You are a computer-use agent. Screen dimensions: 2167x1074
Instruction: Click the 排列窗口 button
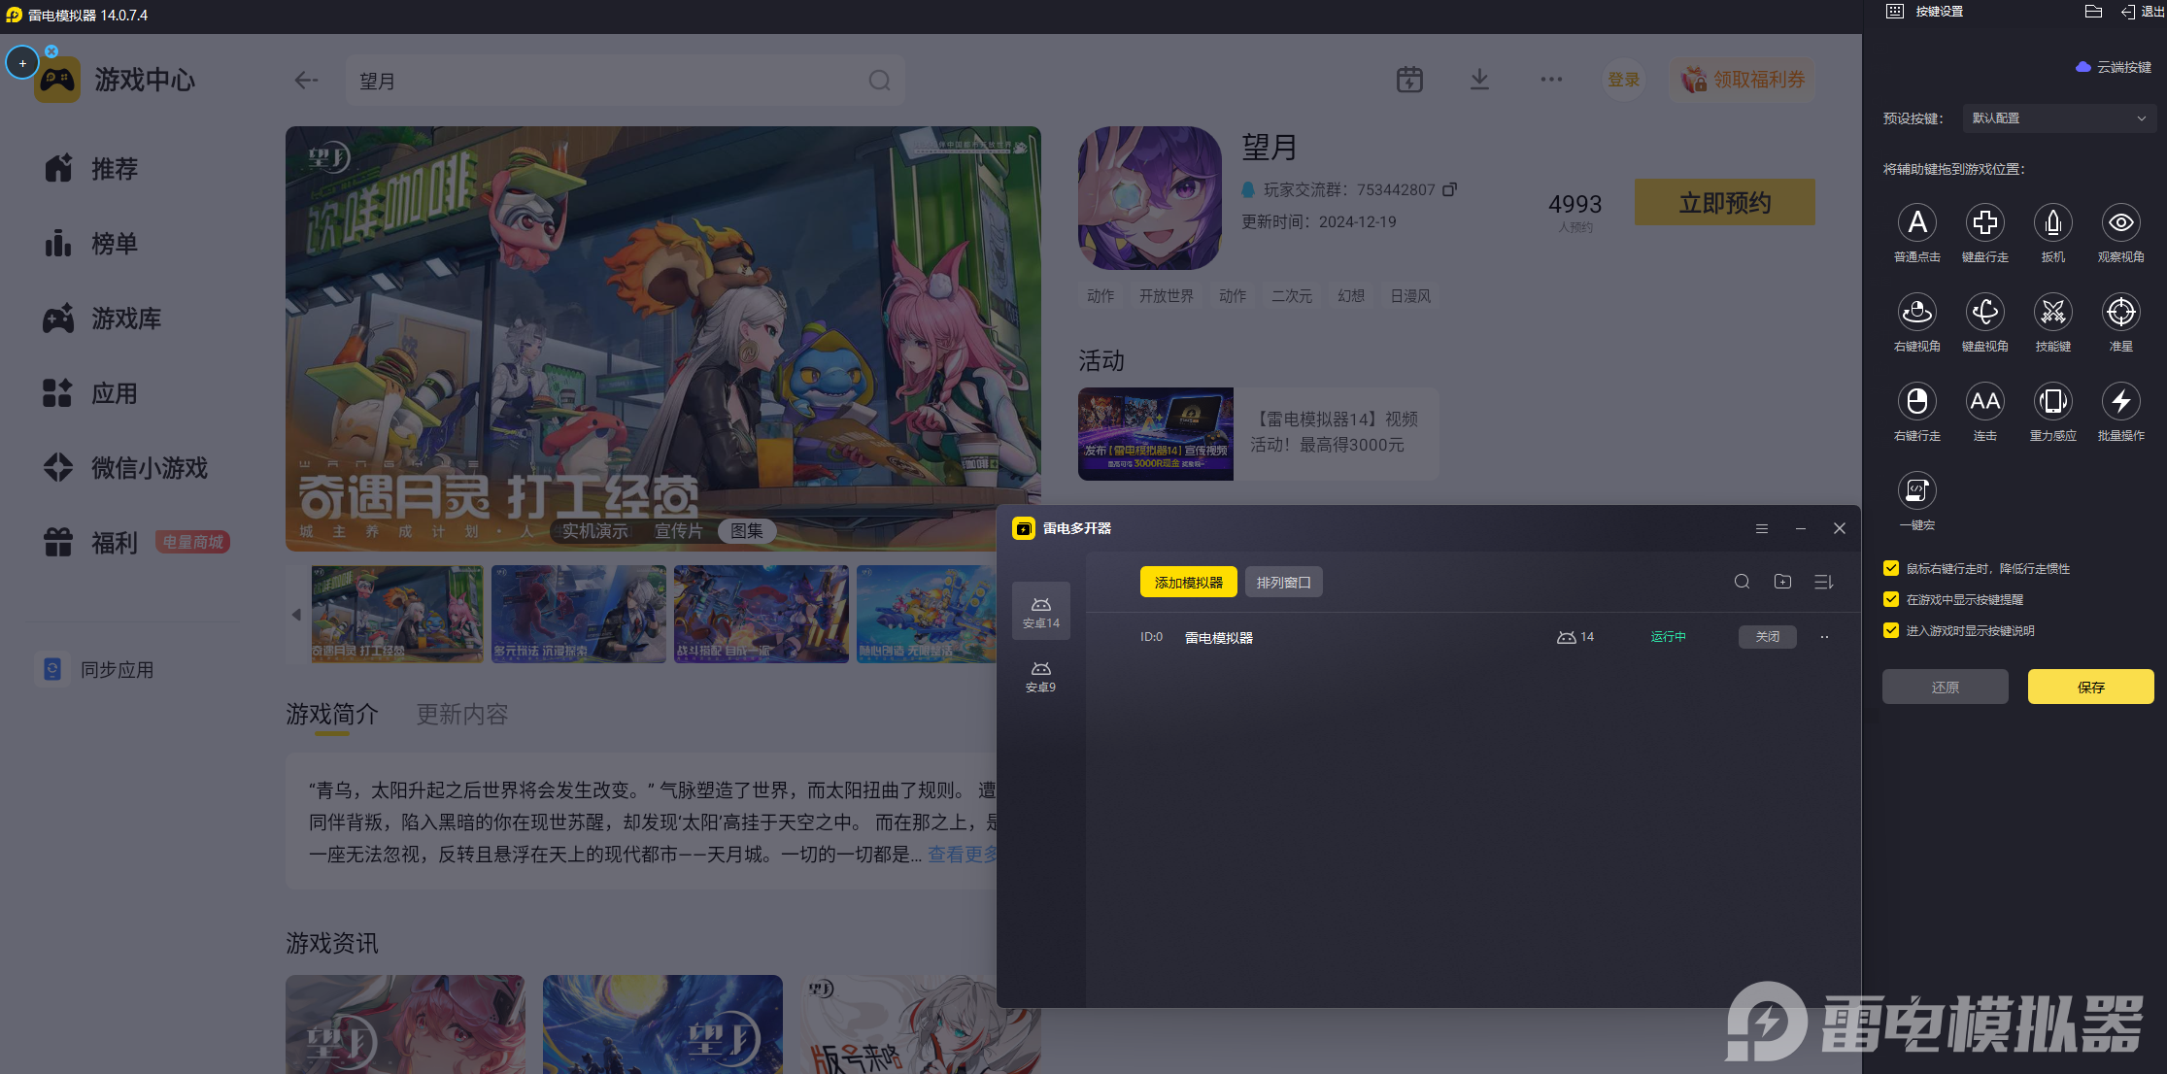click(1284, 582)
